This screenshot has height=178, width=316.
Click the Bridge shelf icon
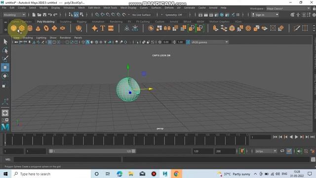[x=224, y=28]
